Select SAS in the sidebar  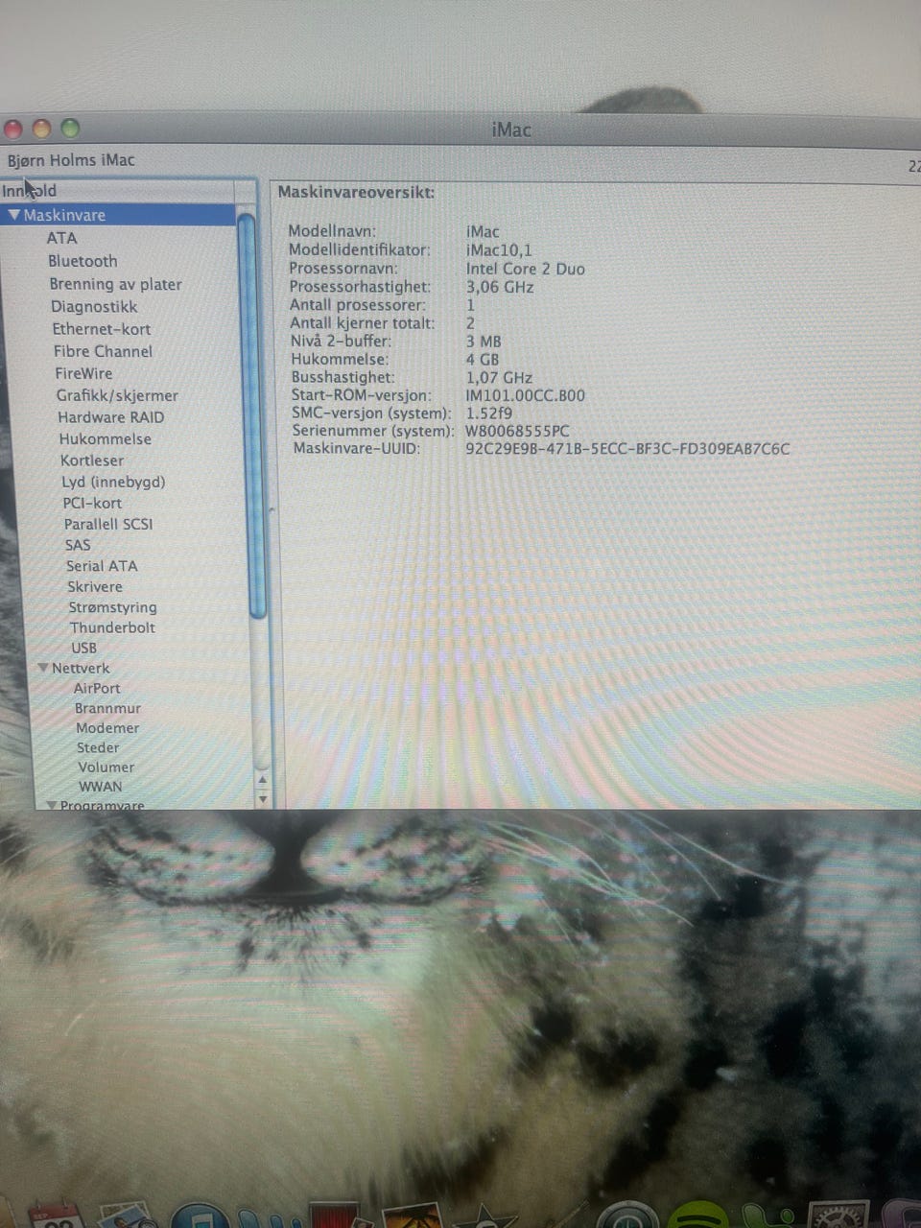[x=78, y=545]
